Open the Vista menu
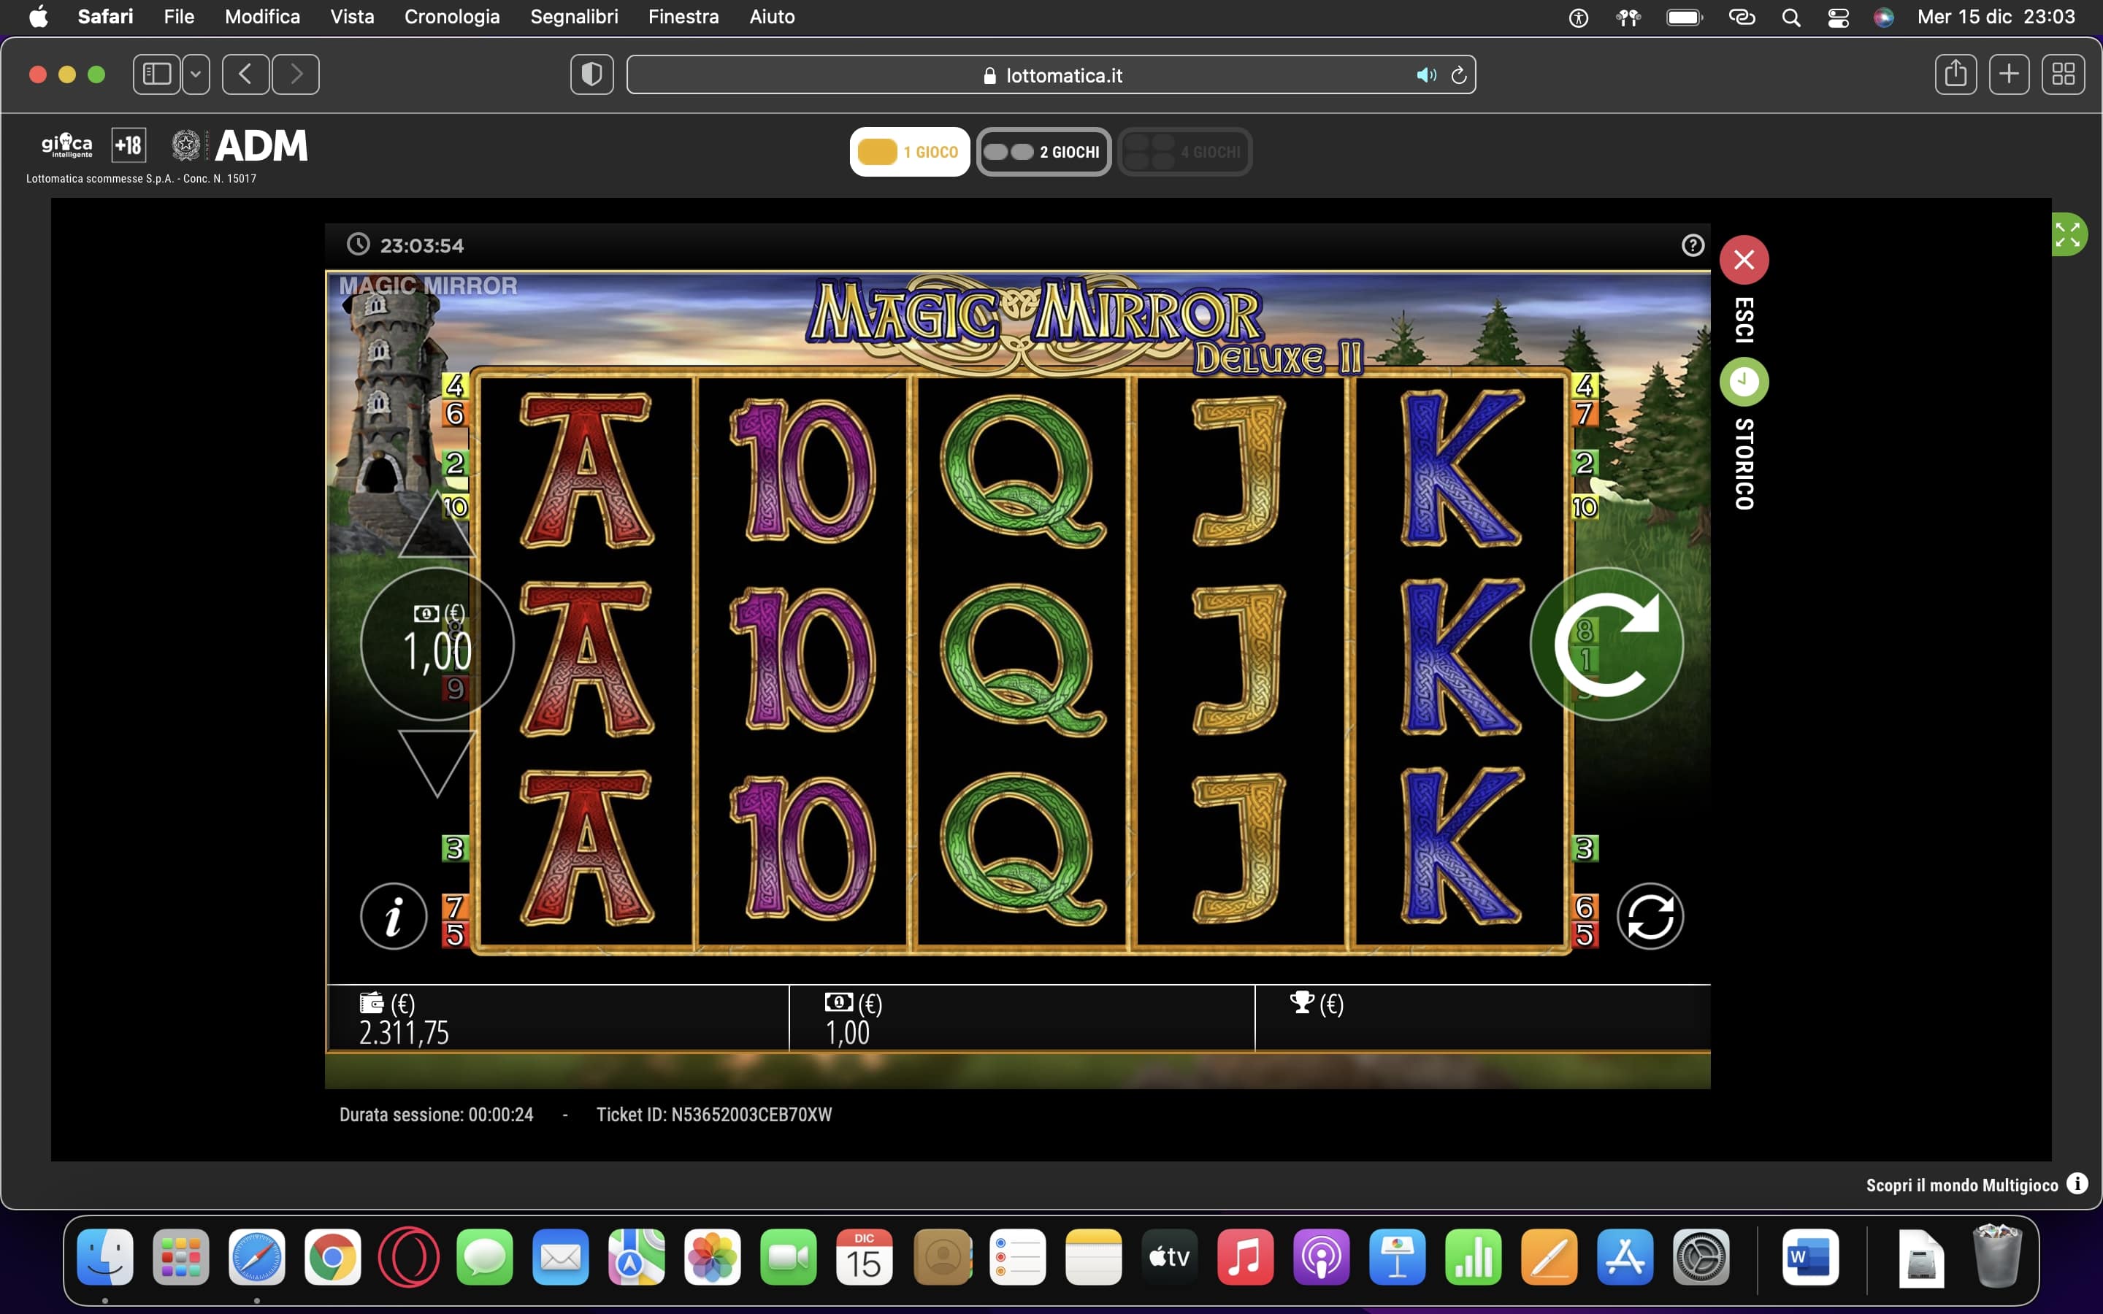 [352, 17]
